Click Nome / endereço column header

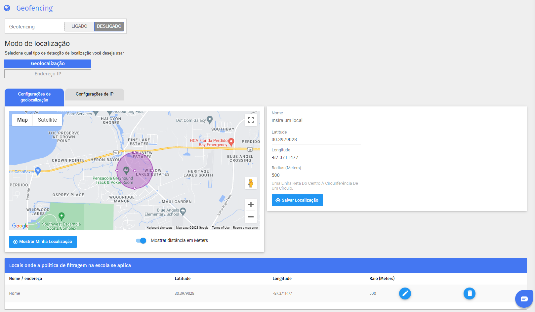pos(25,279)
